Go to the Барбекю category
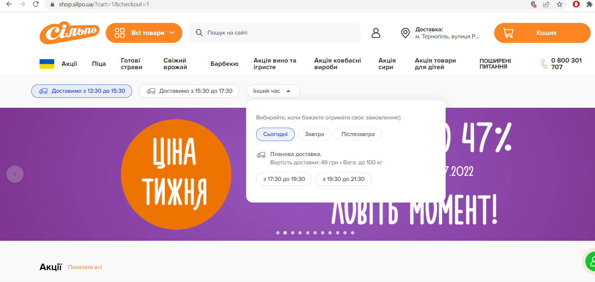595x282 pixels. 224,64
